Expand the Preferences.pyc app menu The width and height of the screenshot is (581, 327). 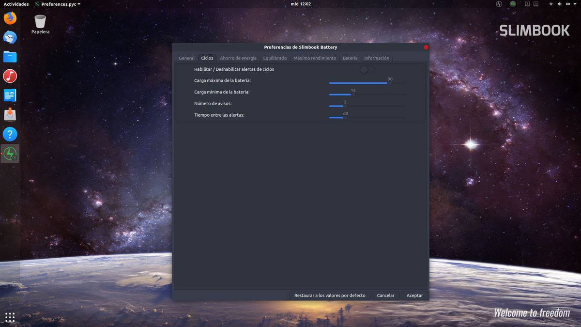[x=58, y=4]
